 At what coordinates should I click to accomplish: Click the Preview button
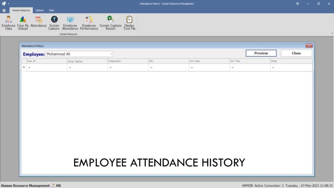[261, 53]
